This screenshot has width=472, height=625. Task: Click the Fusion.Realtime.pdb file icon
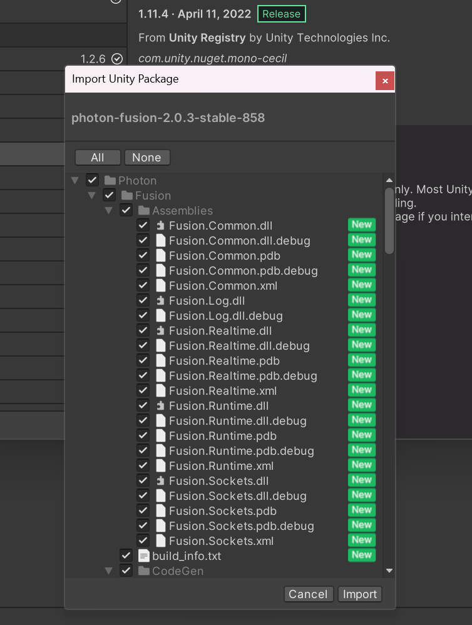(x=160, y=361)
